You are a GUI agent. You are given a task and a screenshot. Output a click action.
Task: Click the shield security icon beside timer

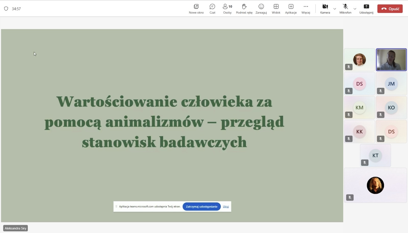click(x=6, y=9)
